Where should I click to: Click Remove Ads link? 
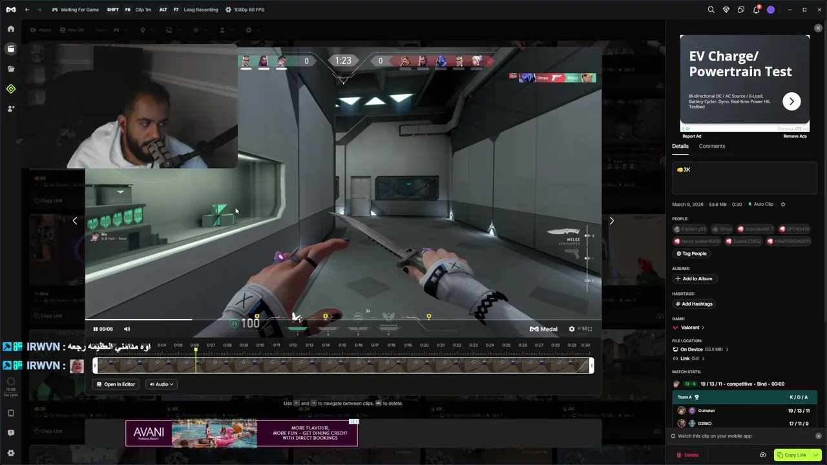(x=795, y=136)
